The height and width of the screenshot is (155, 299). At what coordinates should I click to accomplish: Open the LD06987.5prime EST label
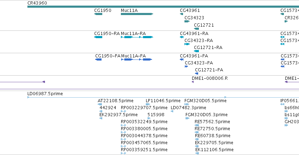(45, 94)
